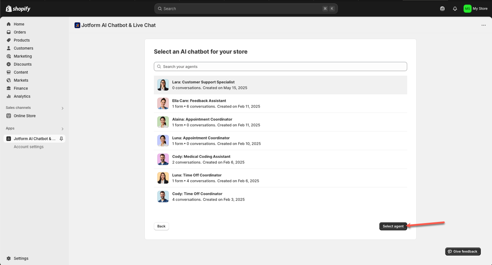492x265 pixels.
Task: Open the Sidekick assistant icon
Action: click(442, 8)
